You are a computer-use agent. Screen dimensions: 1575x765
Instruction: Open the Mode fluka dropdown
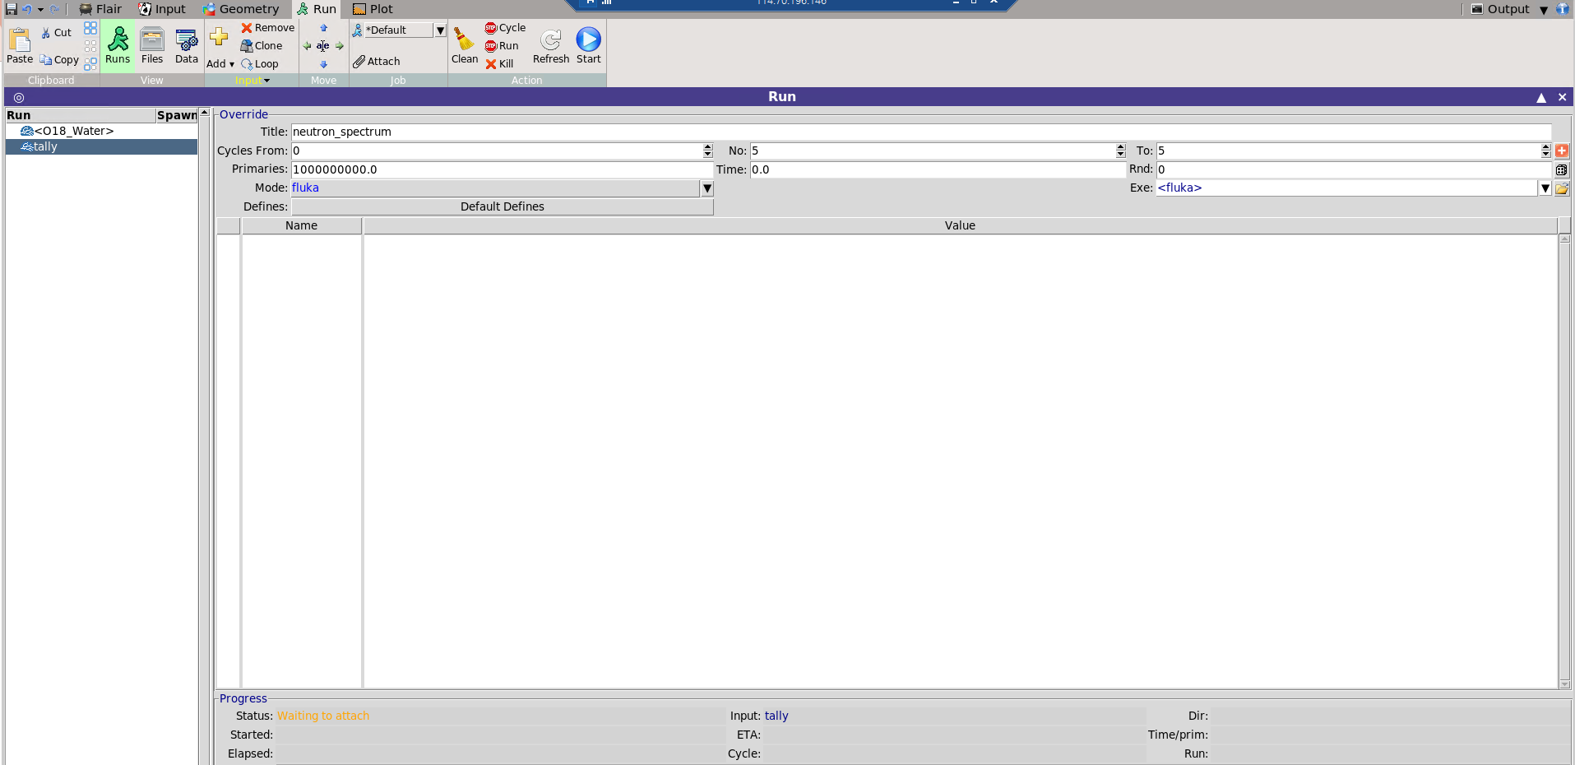tap(706, 188)
